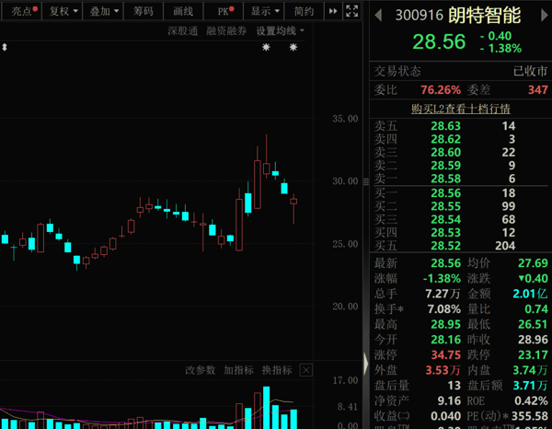552x429 pixels.
Task: Switch to 简约 simple mode
Action: point(305,11)
